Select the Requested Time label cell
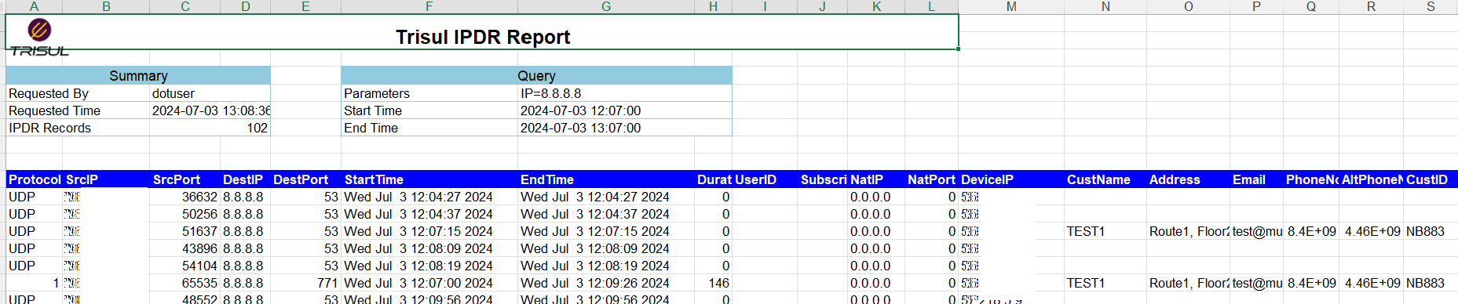Viewport: 1458px width, 304px height. click(78, 110)
